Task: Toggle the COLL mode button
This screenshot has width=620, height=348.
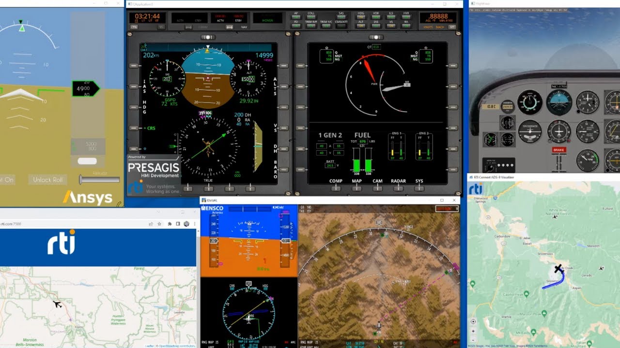Action: click(x=311, y=17)
